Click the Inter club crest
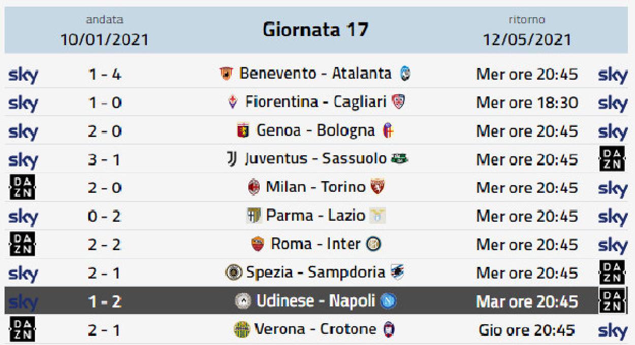Image resolution: width=635 pixels, height=345 pixels. pos(374,245)
